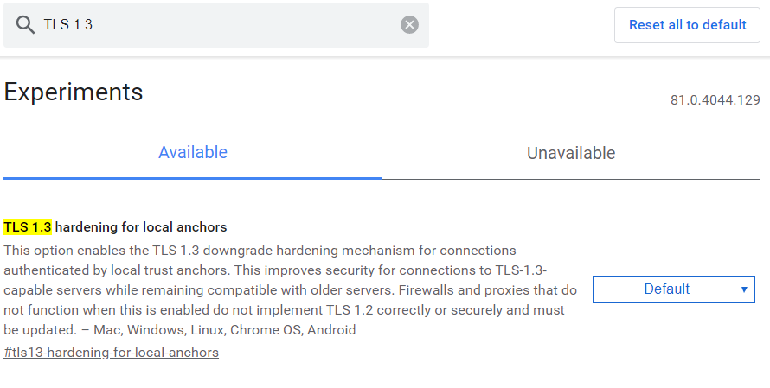Switch to the Unavailable tab
The height and width of the screenshot is (388, 770).
[x=571, y=154]
